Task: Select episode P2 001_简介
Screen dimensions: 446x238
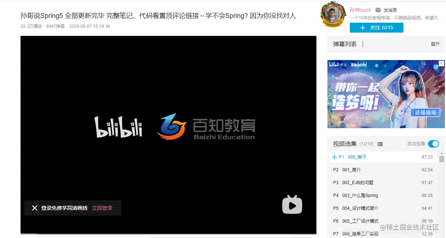Action: [383, 170]
